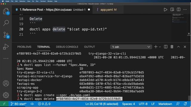191x107 pixels.
Task: Open the Source Control view
Action: coord(6,35)
